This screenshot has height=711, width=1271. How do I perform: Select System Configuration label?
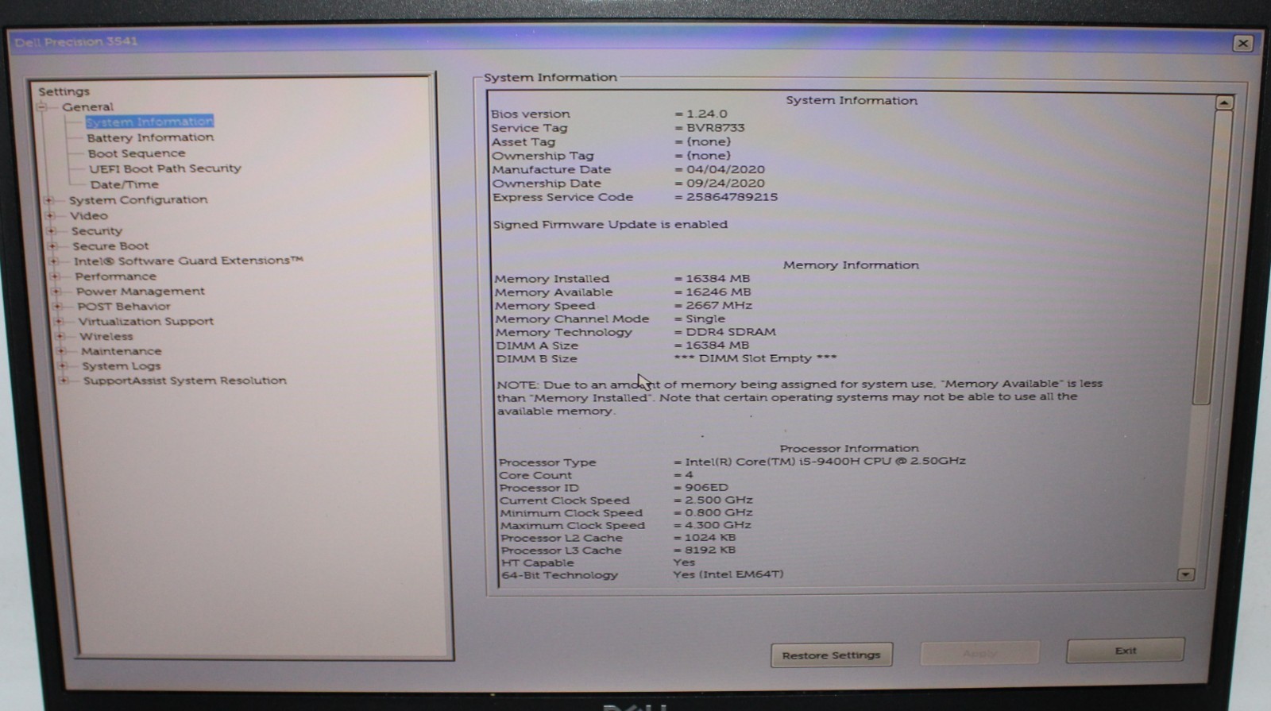[x=137, y=199]
